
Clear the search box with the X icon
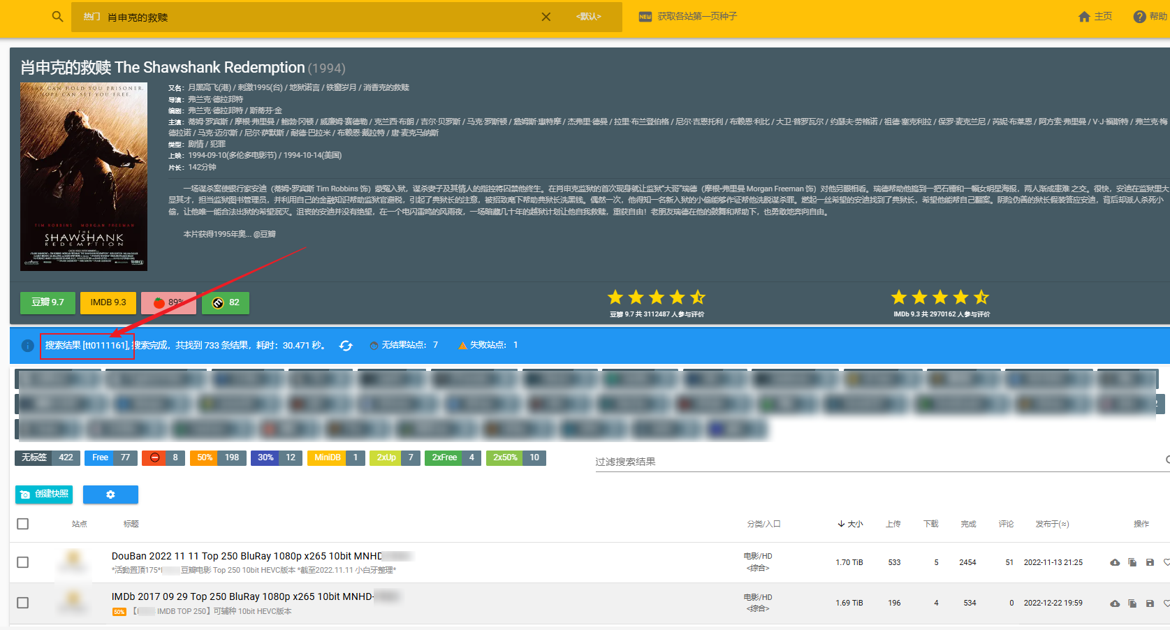tap(546, 17)
